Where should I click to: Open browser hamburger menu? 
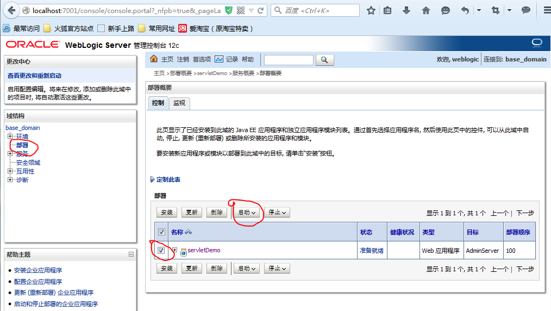click(547, 10)
